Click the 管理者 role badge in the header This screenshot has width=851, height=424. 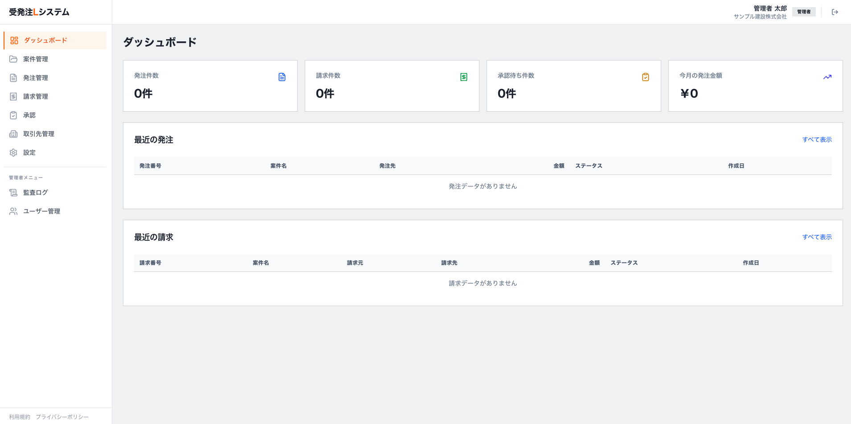pos(804,12)
